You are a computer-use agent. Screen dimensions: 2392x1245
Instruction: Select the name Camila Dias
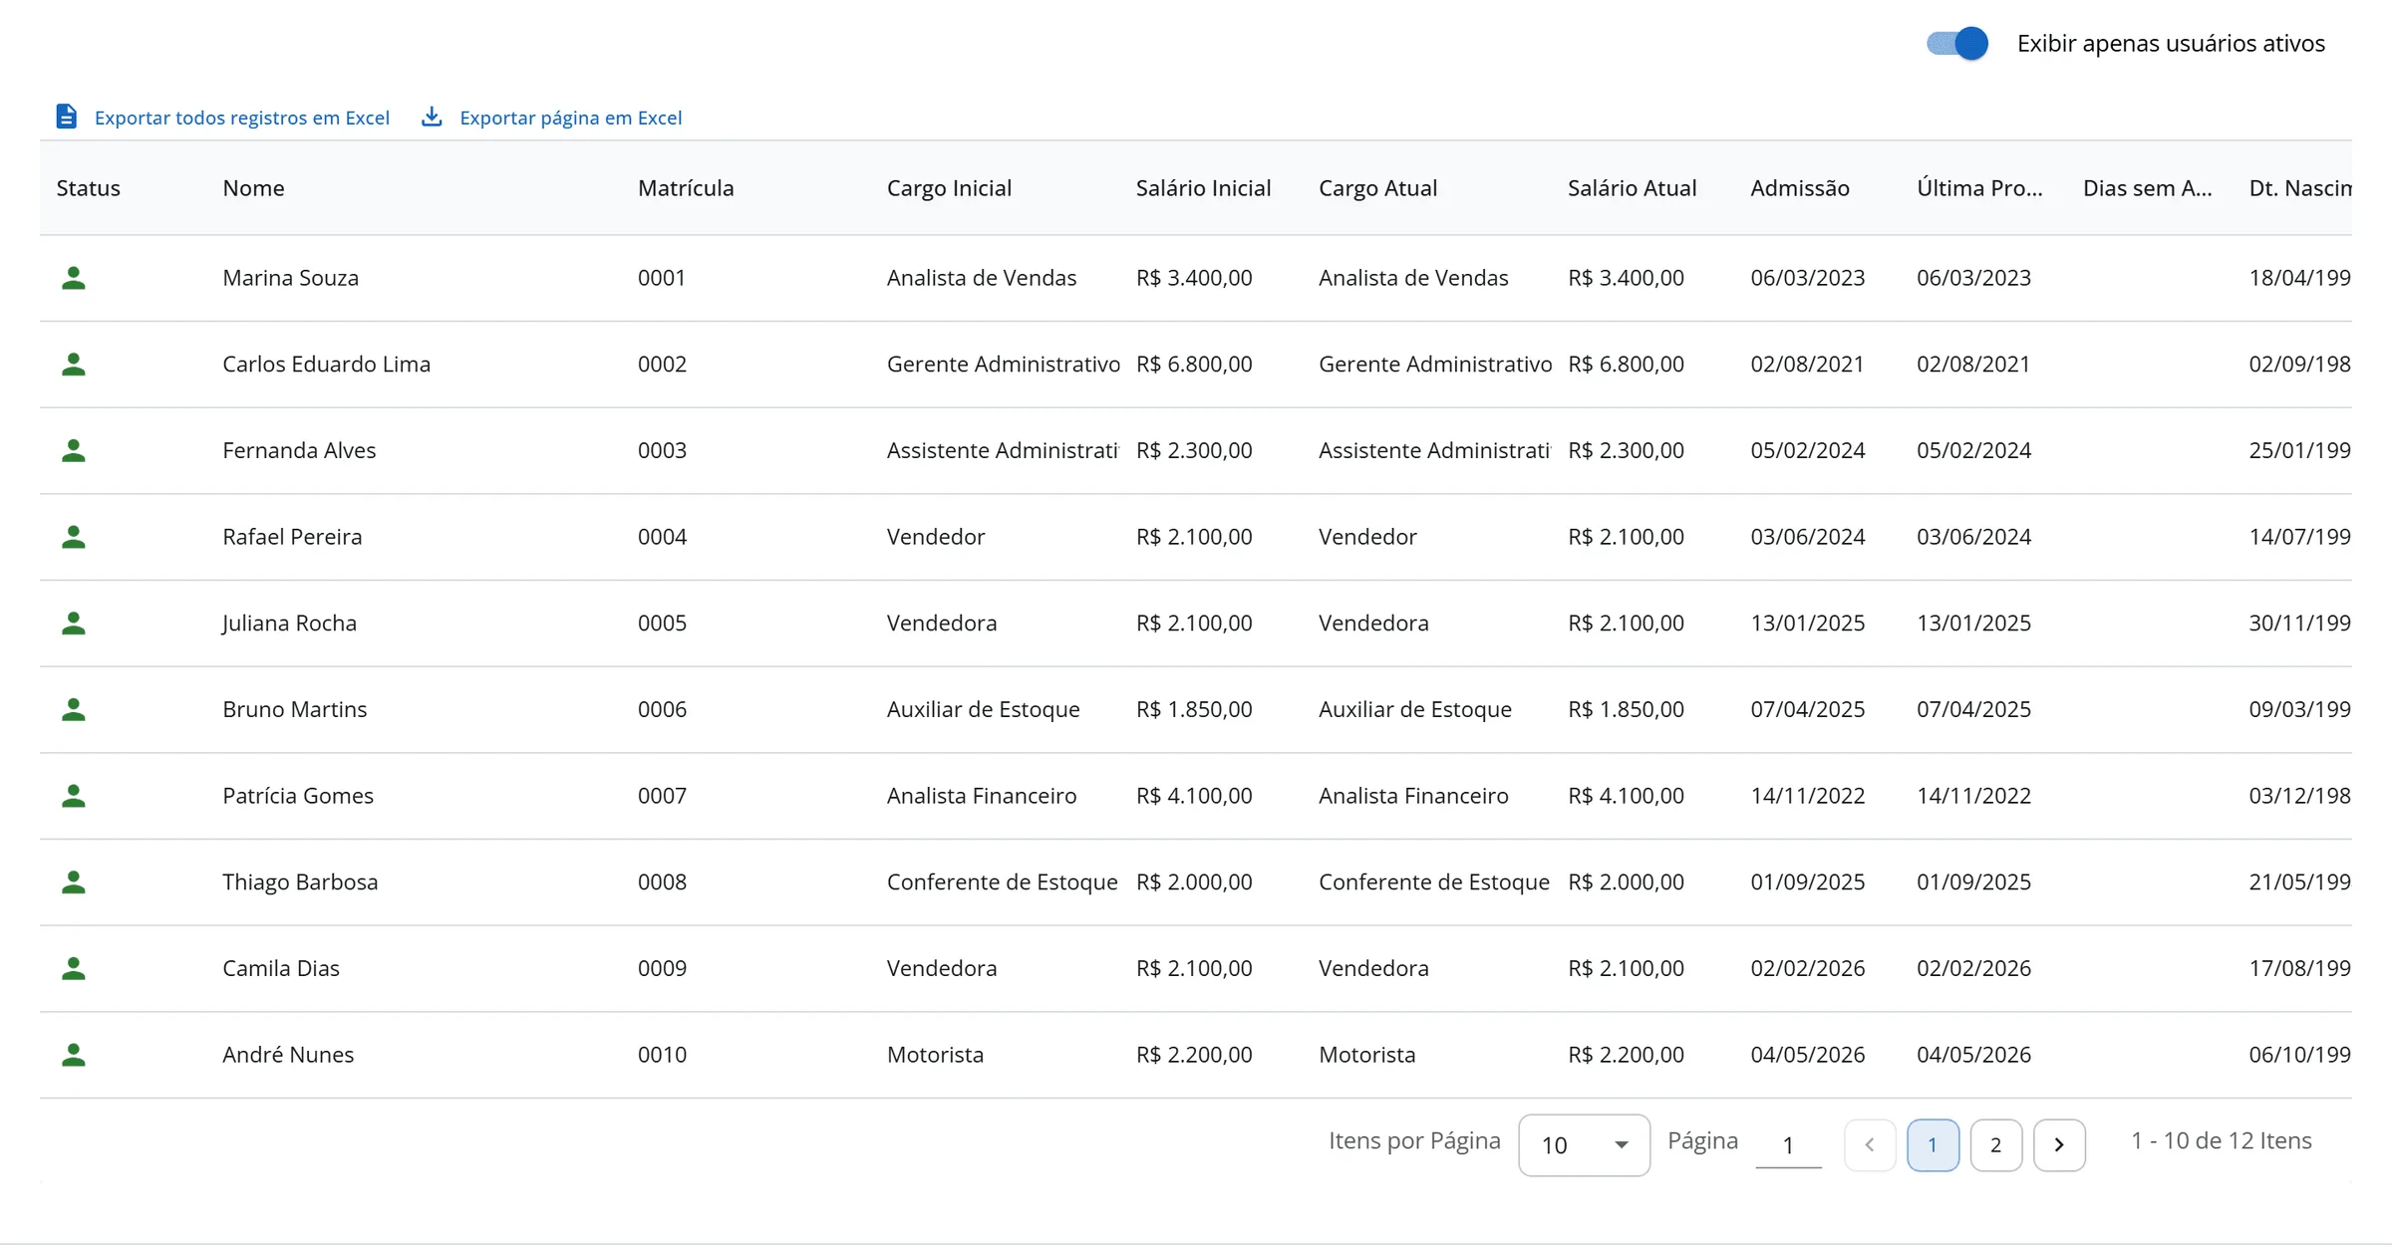tap(281, 968)
